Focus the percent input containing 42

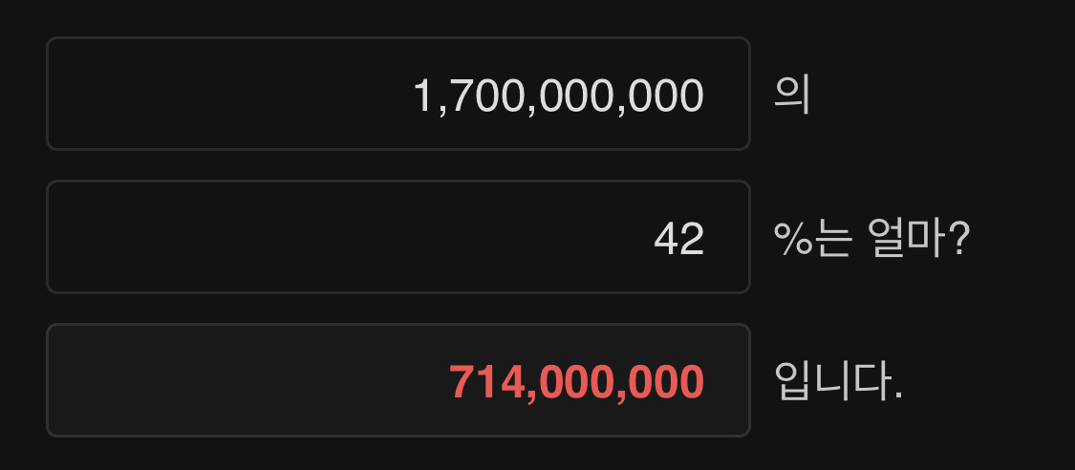tap(398, 237)
